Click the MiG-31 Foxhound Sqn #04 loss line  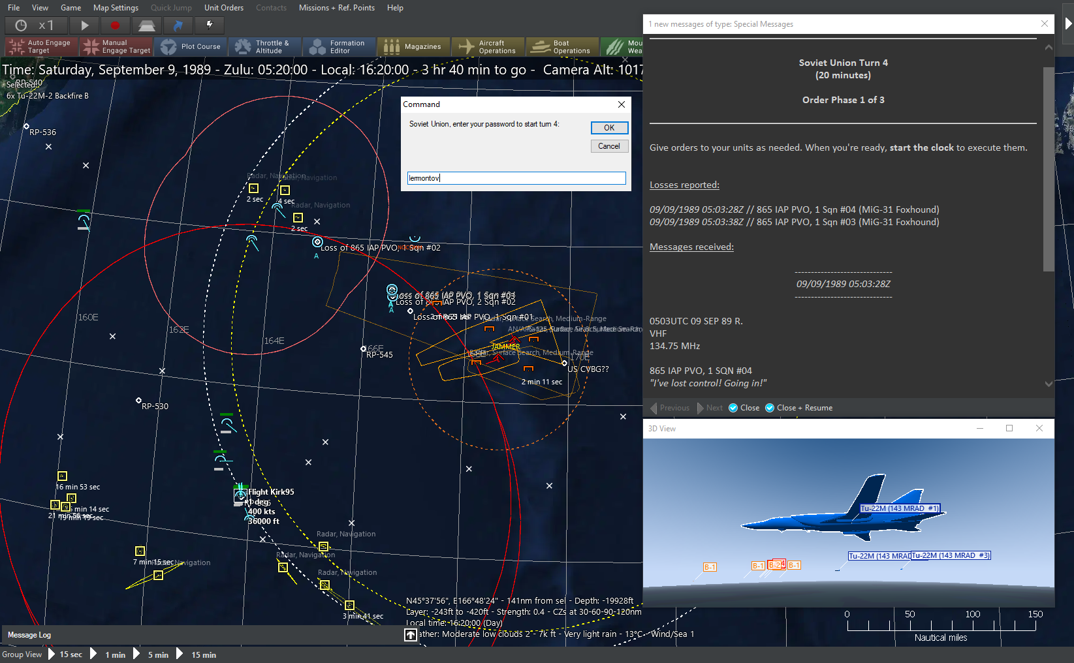point(795,209)
